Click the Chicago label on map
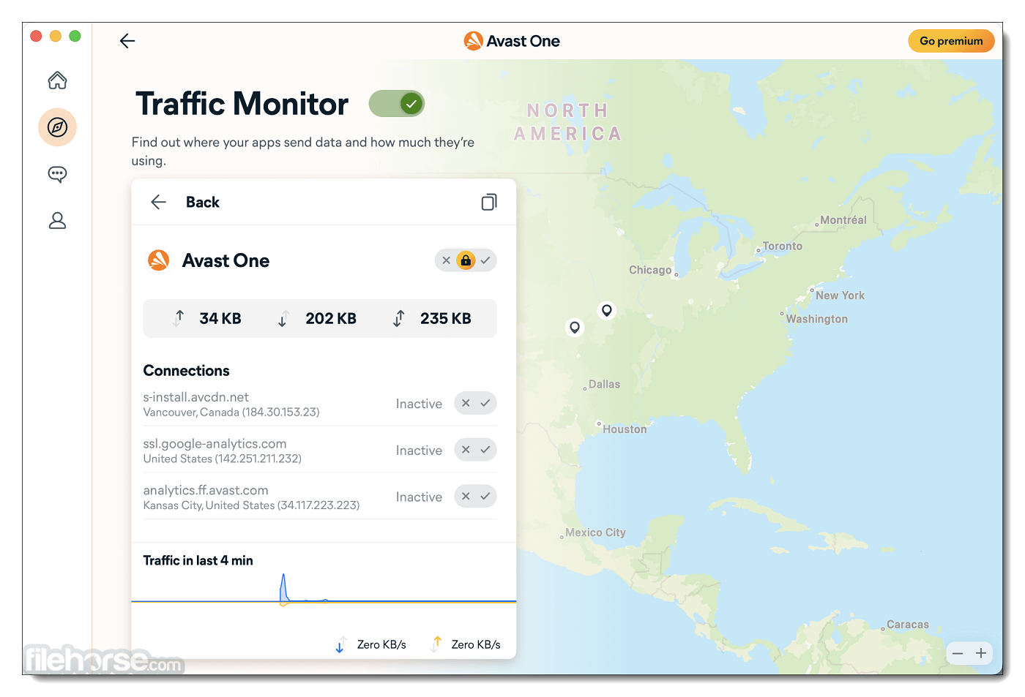 pos(650,270)
